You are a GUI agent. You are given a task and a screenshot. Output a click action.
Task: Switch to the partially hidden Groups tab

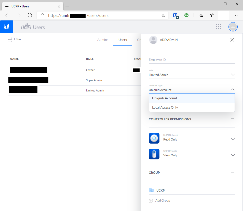(x=139, y=40)
